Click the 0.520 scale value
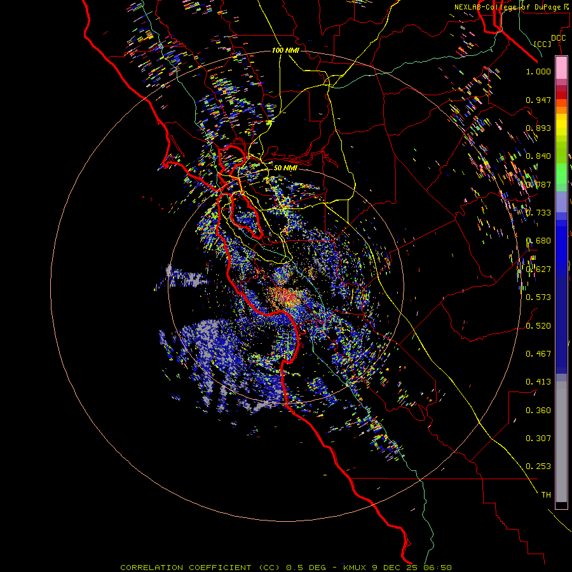The width and height of the screenshot is (572, 572). click(x=538, y=326)
